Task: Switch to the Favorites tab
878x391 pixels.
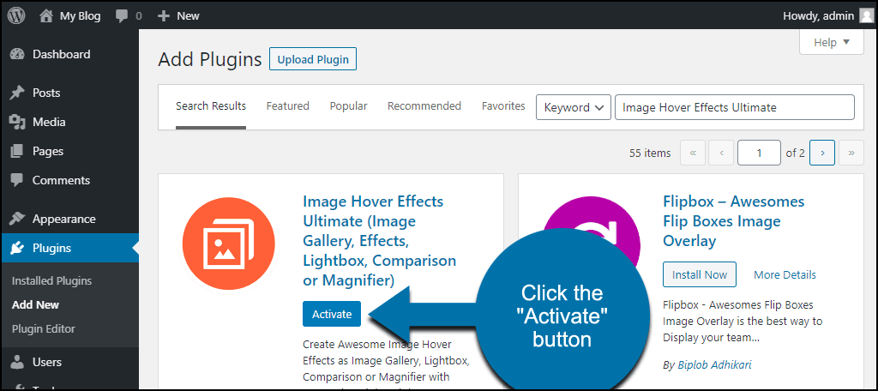Action: click(x=503, y=106)
